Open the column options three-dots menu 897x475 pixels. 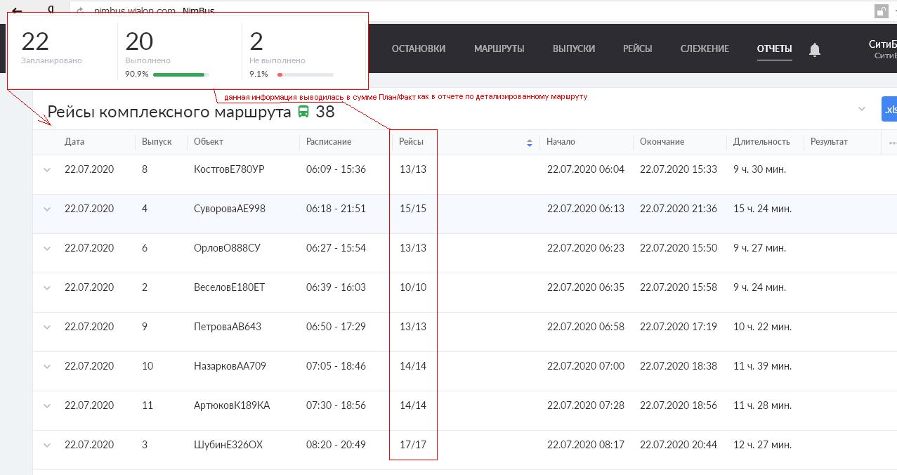(892, 143)
